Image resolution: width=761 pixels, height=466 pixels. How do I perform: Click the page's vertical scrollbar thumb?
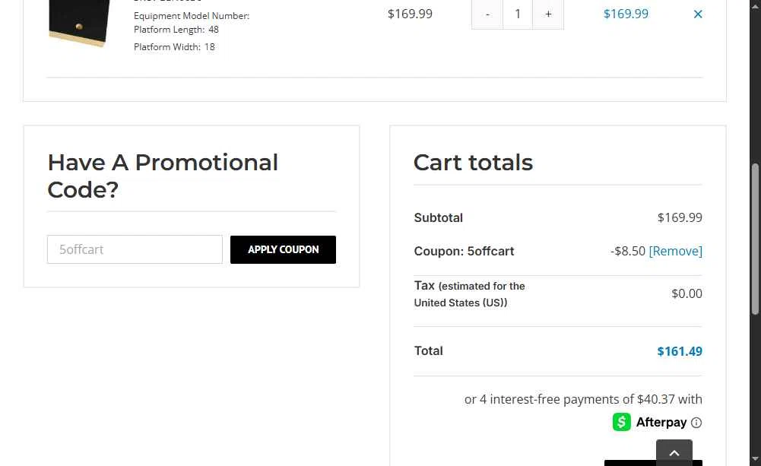755,239
